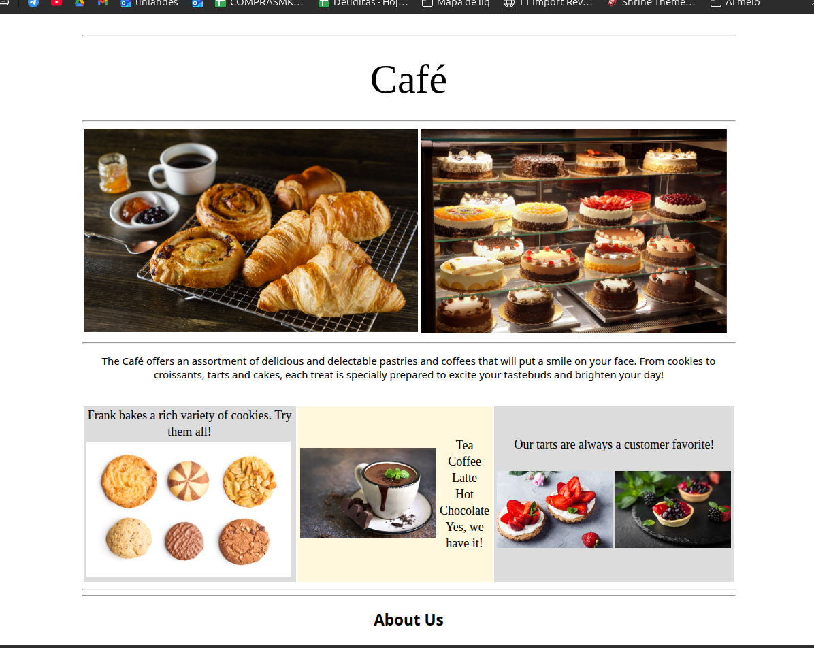Click the Café description paragraph

[x=408, y=368]
